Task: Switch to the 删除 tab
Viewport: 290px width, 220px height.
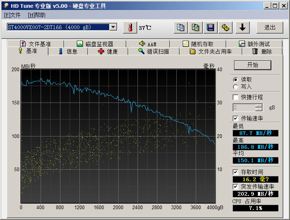Action: (x=262, y=51)
